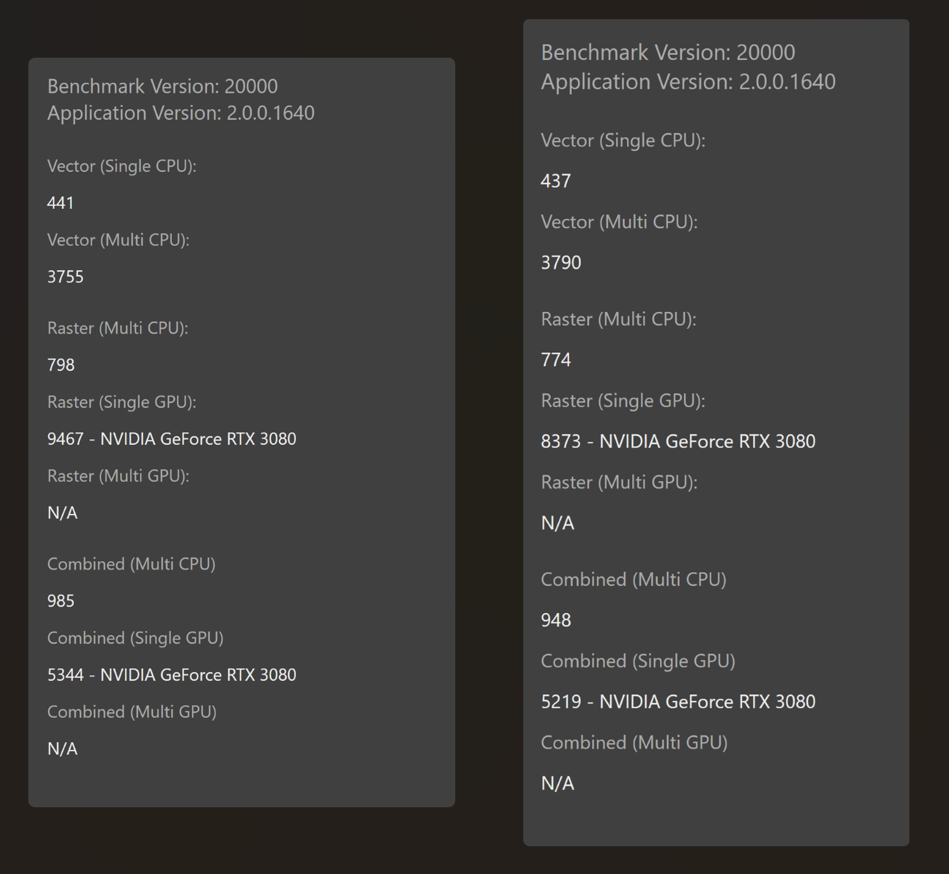Select the Raster Multi CPU score 774
The width and height of the screenshot is (949, 874).
click(555, 360)
